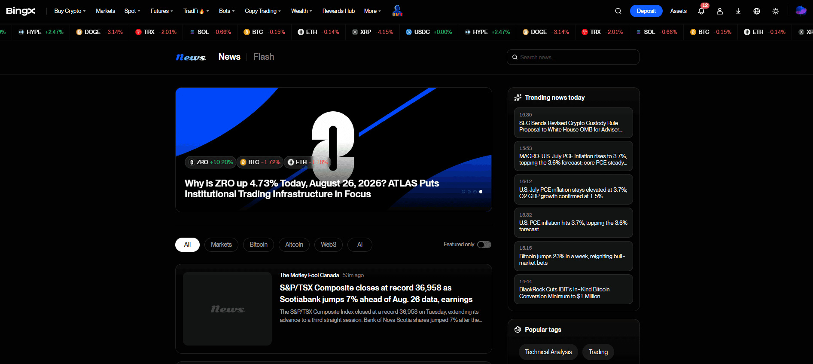Open MACRO U.S. July PCE inflation news
Image resolution: width=813 pixels, height=364 pixels.
coord(573,156)
